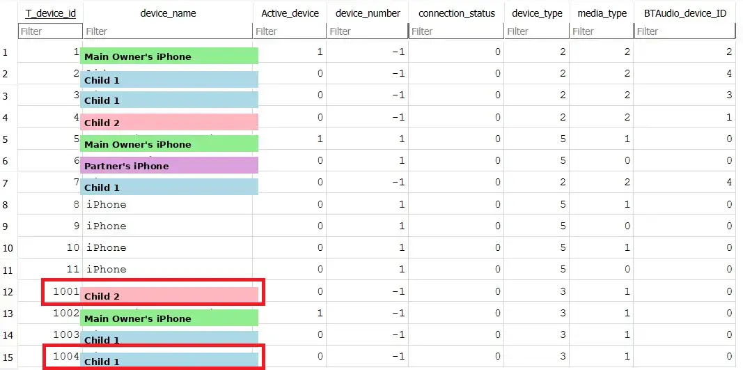Click the device_number column header
Image resolution: width=743 pixels, height=370 pixels.
tap(367, 13)
